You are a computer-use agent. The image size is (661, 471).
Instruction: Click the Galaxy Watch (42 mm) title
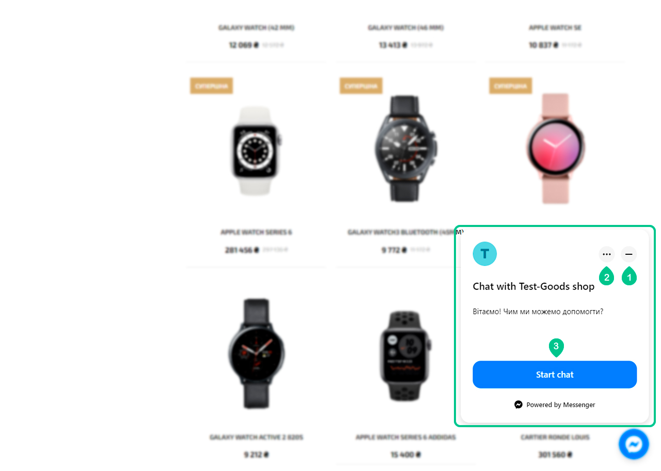click(x=256, y=27)
